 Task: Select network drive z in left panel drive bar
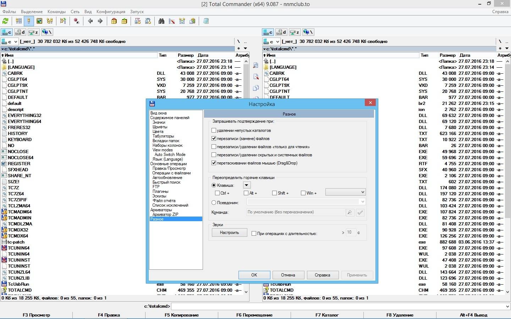(x=33, y=32)
